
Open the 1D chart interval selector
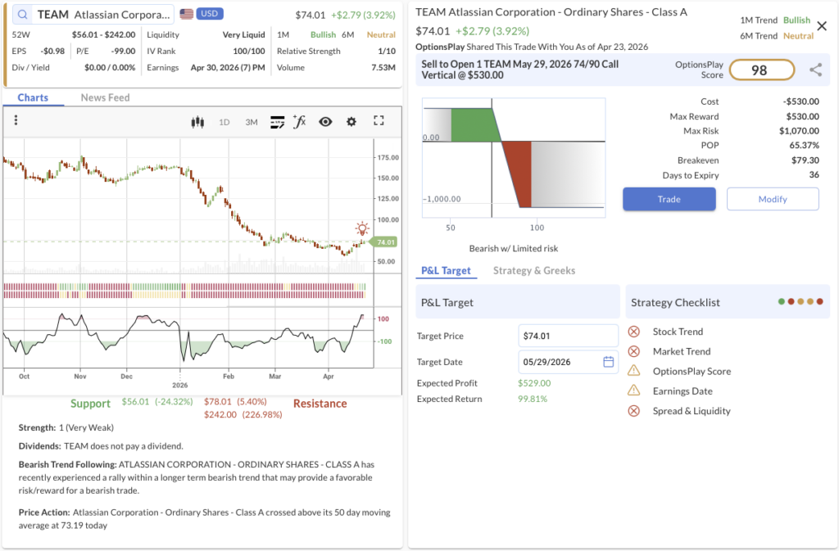224,122
